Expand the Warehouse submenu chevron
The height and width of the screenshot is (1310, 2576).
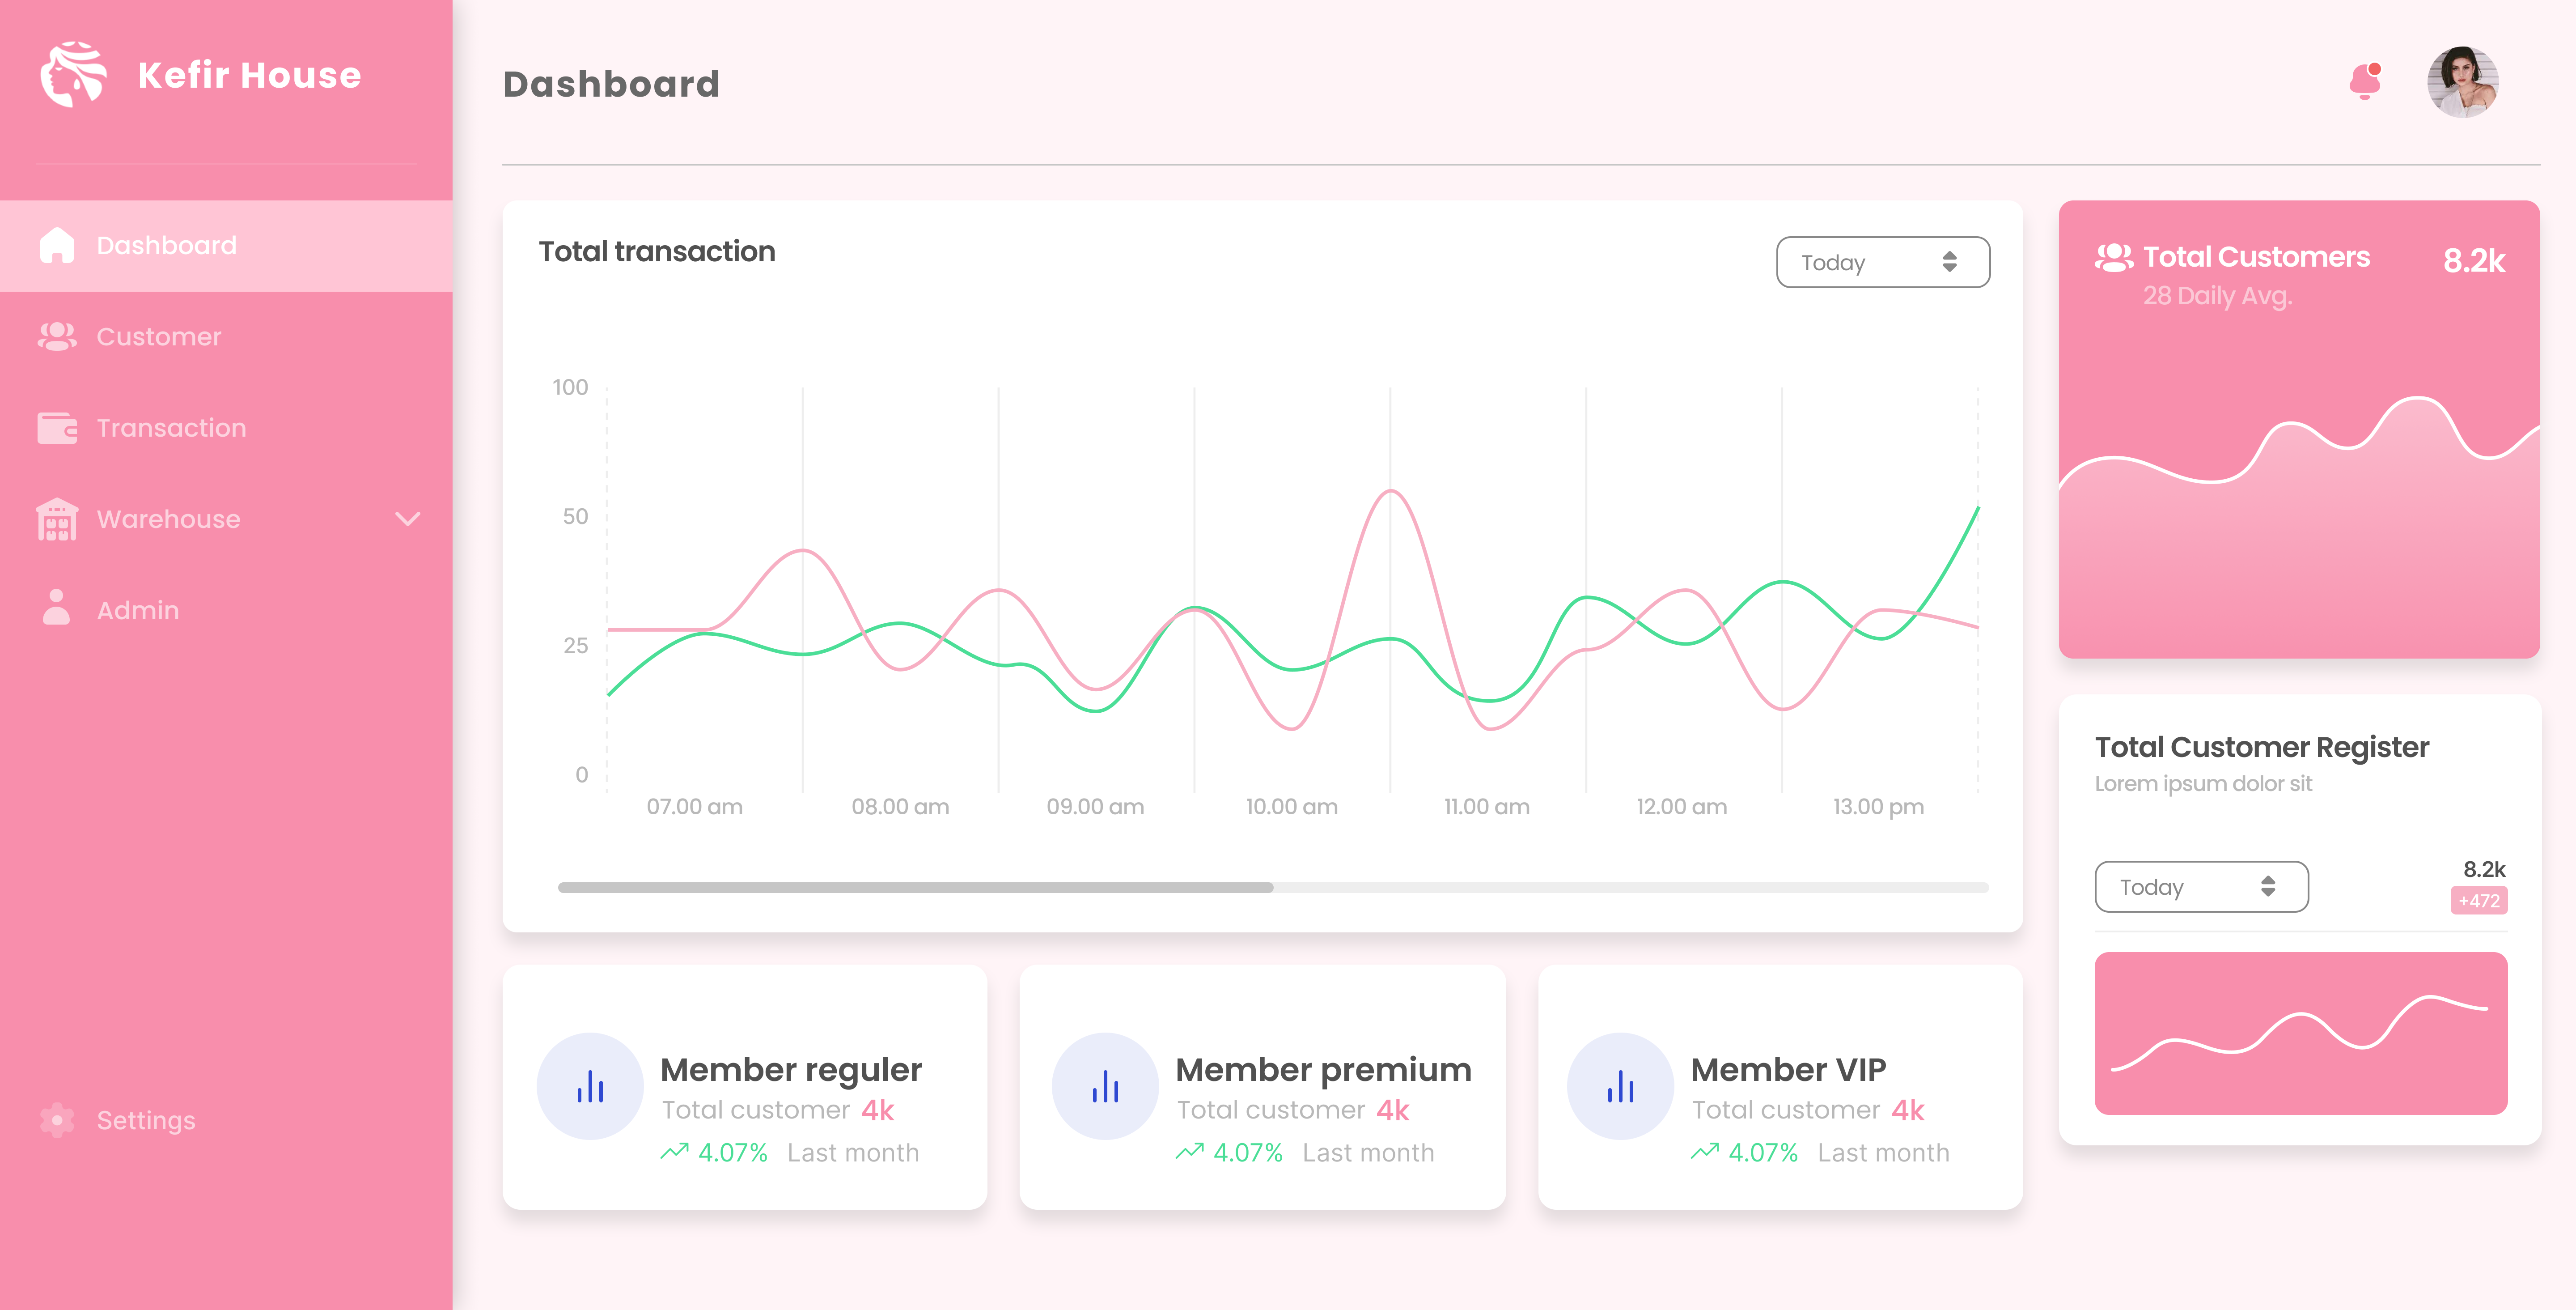(x=407, y=519)
